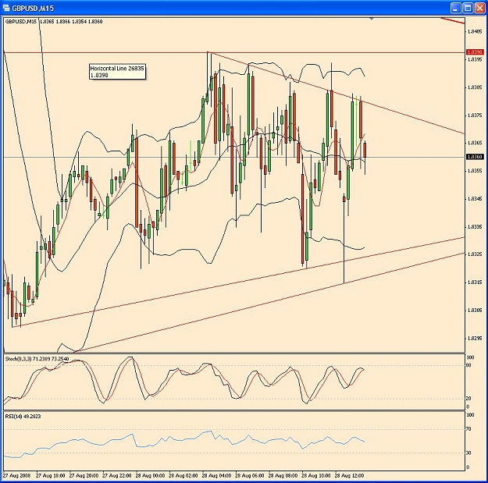488x483 pixels.
Task: Click the GBPUSD,M15 price header 1.8365 1.8366
Action: [x=55, y=22]
